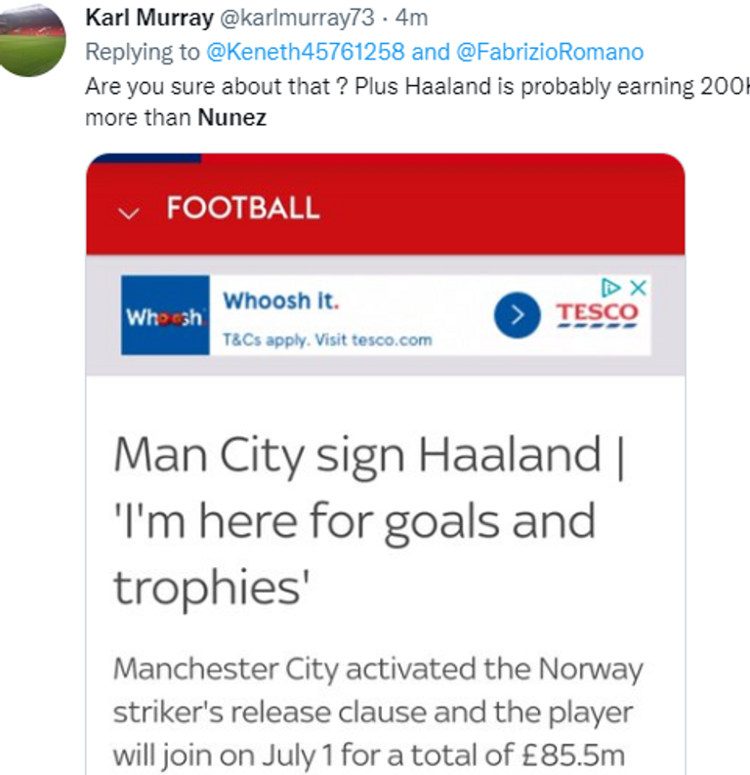Open the @karlmurray73 handle link
Image resolution: width=750 pixels, height=775 pixels.
[x=297, y=19]
